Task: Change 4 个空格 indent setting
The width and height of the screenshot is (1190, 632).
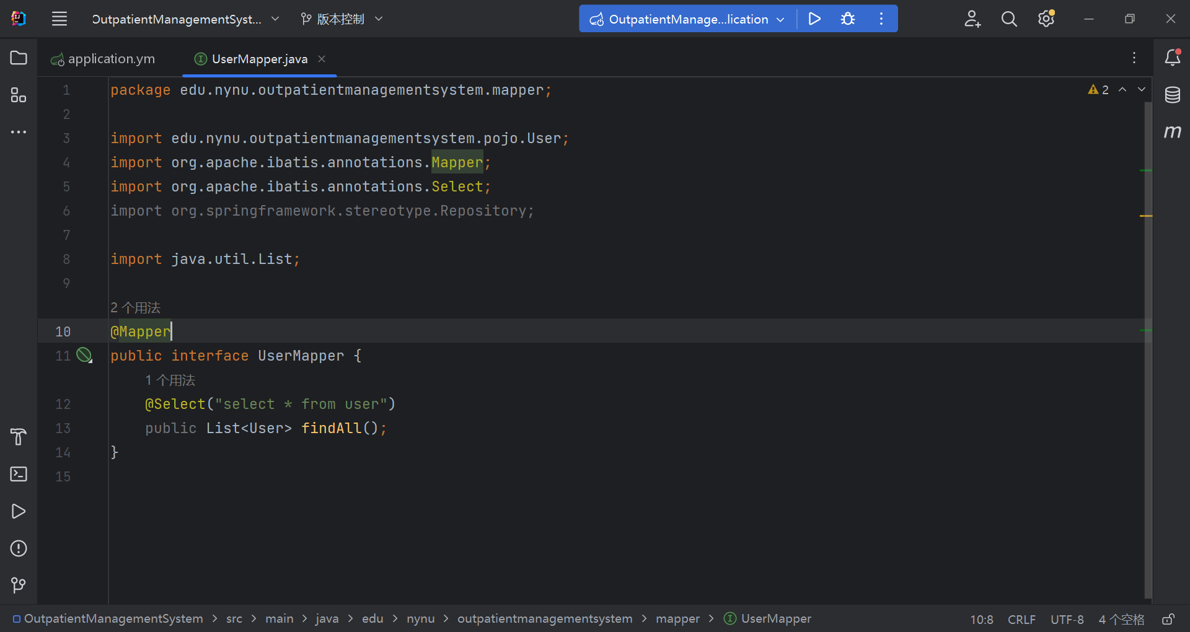Action: pos(1121,620)
